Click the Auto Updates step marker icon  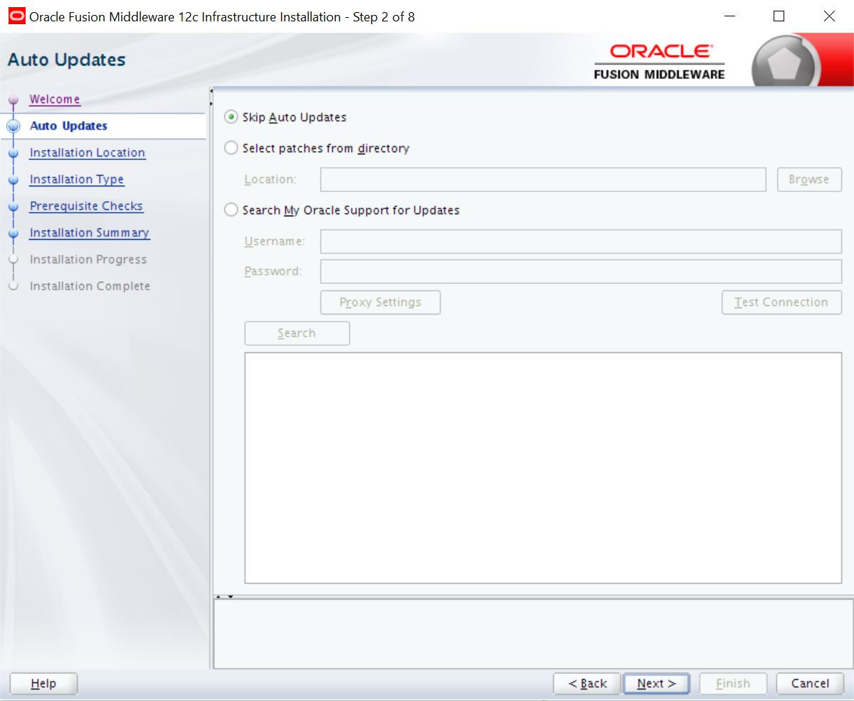[13, 126]
